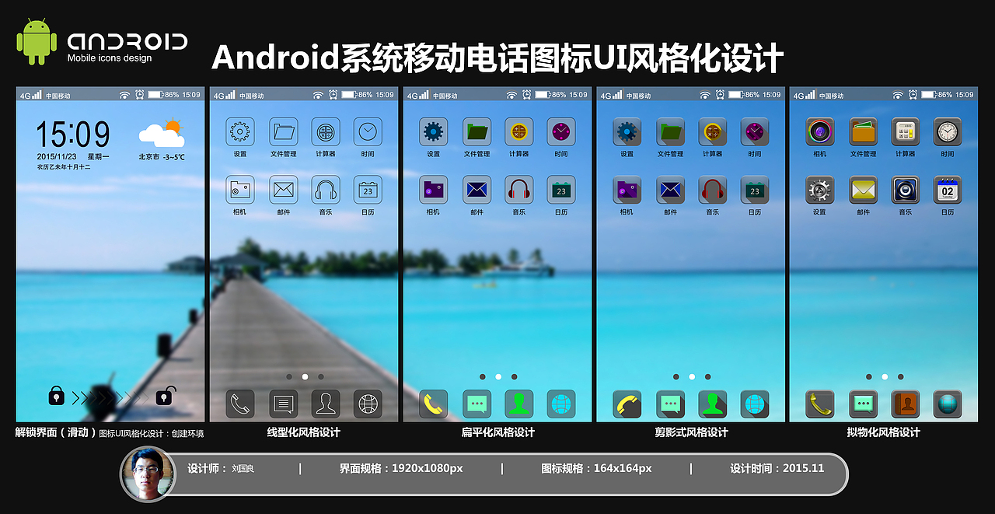
Task: Launch the 计算器 calculator icon on cutout screen
Action: tap(713, 132)
